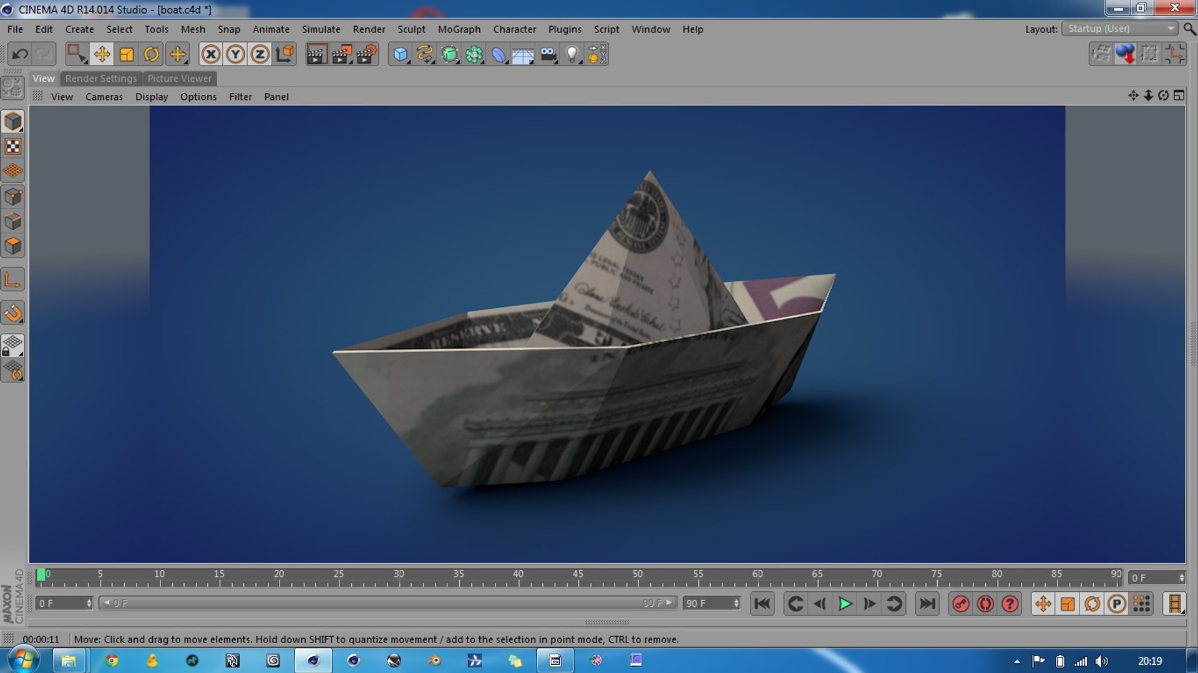Screen dimensions: 1198x673
Task: Toggle the coordinate system button
Action: pos(285,54)
